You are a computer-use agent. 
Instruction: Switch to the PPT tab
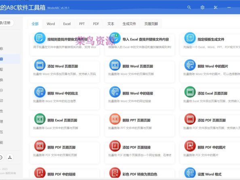click(x=82, y=24)
